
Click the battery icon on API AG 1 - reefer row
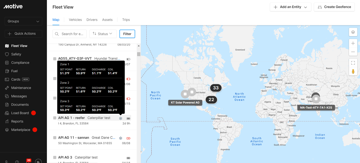(x=129, y=118)
